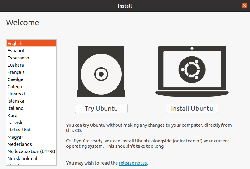Close the Install window
Viewport: 250px width, 169px height.
tap(245, 6)
